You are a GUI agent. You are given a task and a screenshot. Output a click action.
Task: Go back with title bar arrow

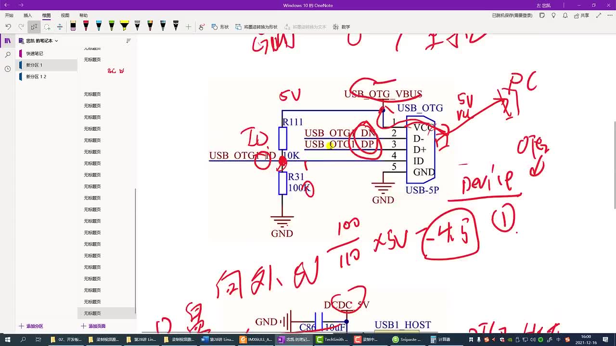[7, 5]
